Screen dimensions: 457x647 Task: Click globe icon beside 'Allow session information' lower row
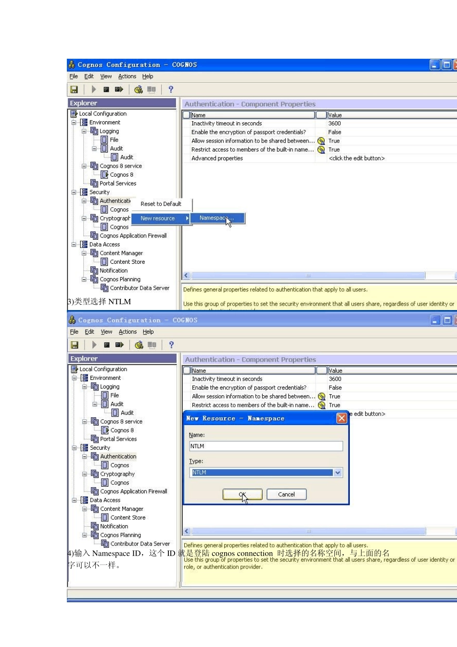pyautogui.click(x=322, y=397)
